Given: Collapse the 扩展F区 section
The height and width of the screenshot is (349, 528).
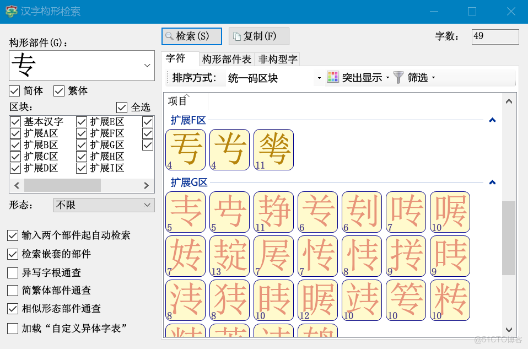Looking at the screenshot, I should 492,120.
